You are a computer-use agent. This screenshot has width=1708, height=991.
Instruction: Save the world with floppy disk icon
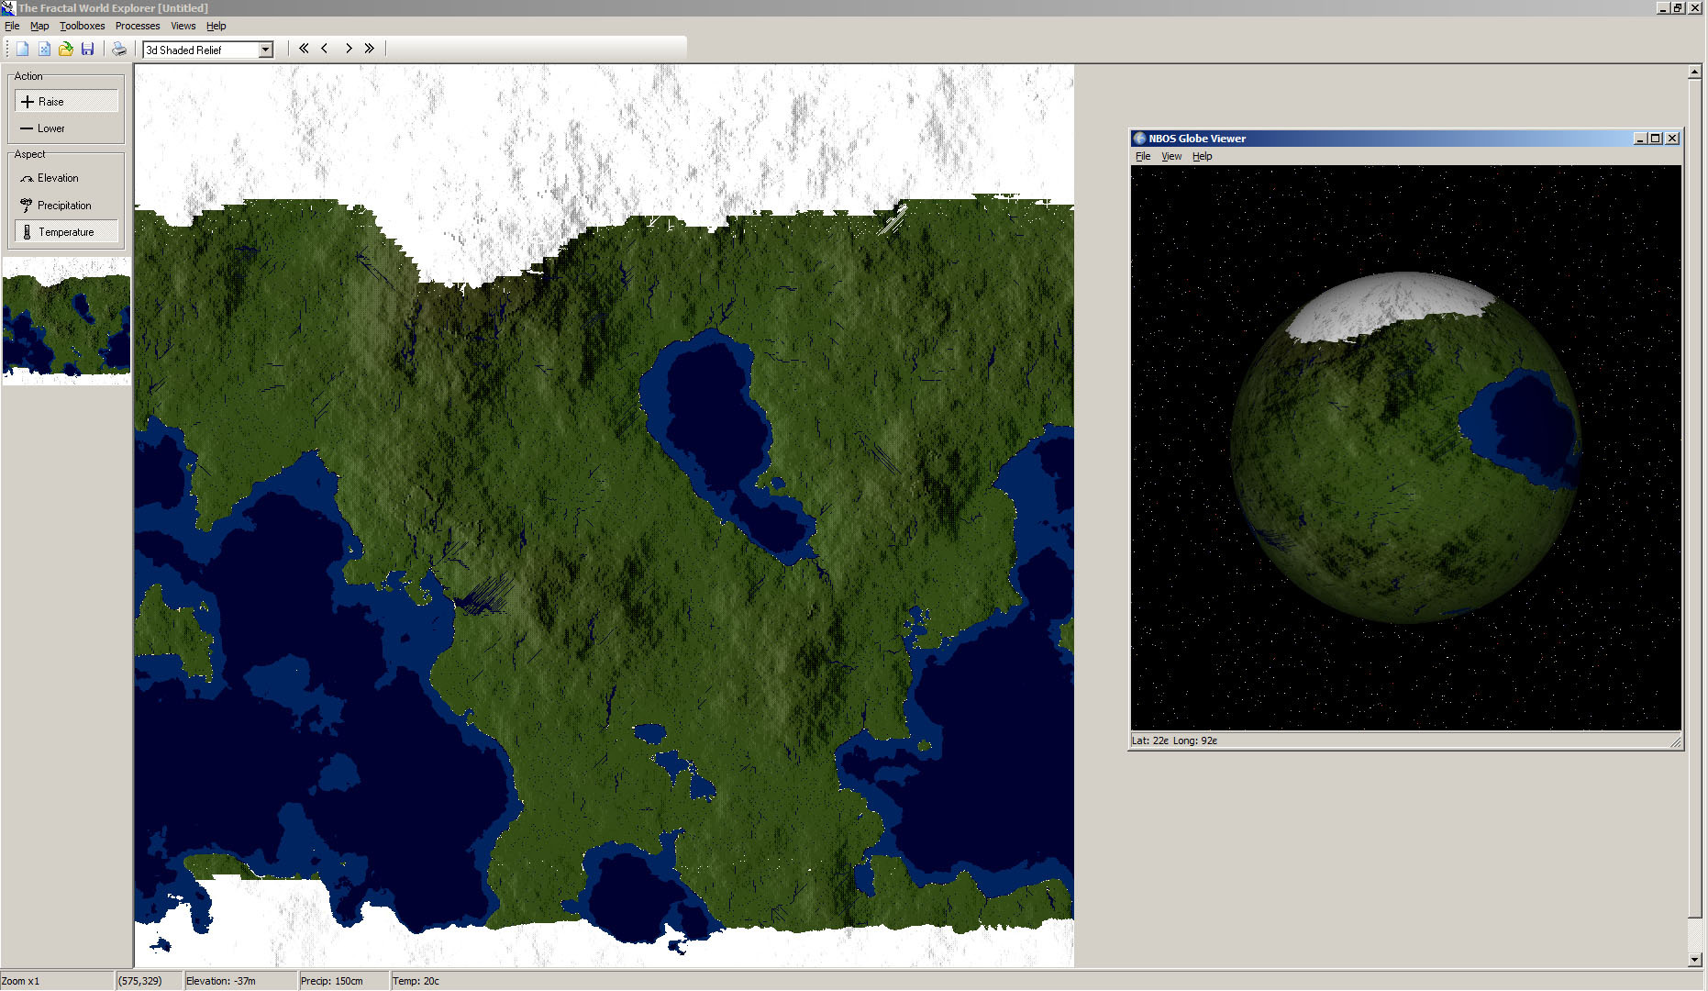(88, 49)
